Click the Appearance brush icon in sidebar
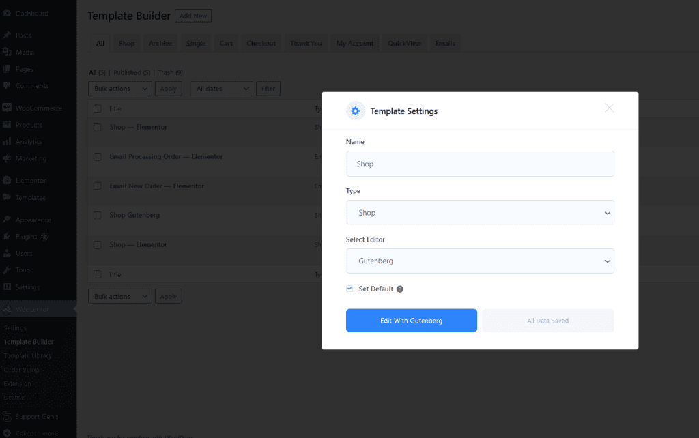Image resolution: width=699 pixels, height=438 pixels. (7, 220)
